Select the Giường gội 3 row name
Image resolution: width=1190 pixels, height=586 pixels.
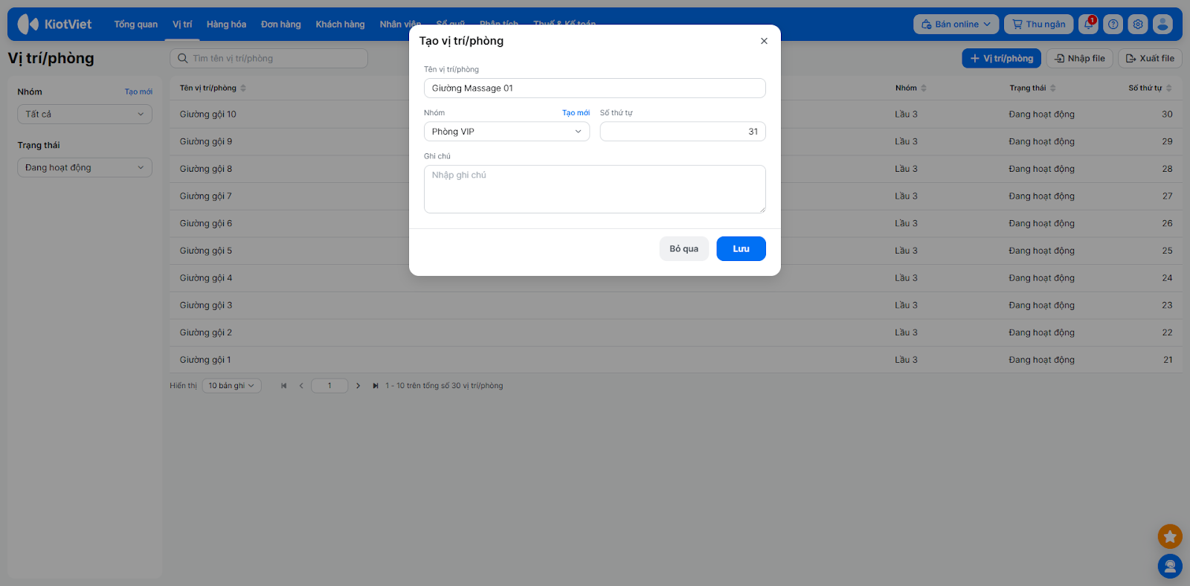206,305
